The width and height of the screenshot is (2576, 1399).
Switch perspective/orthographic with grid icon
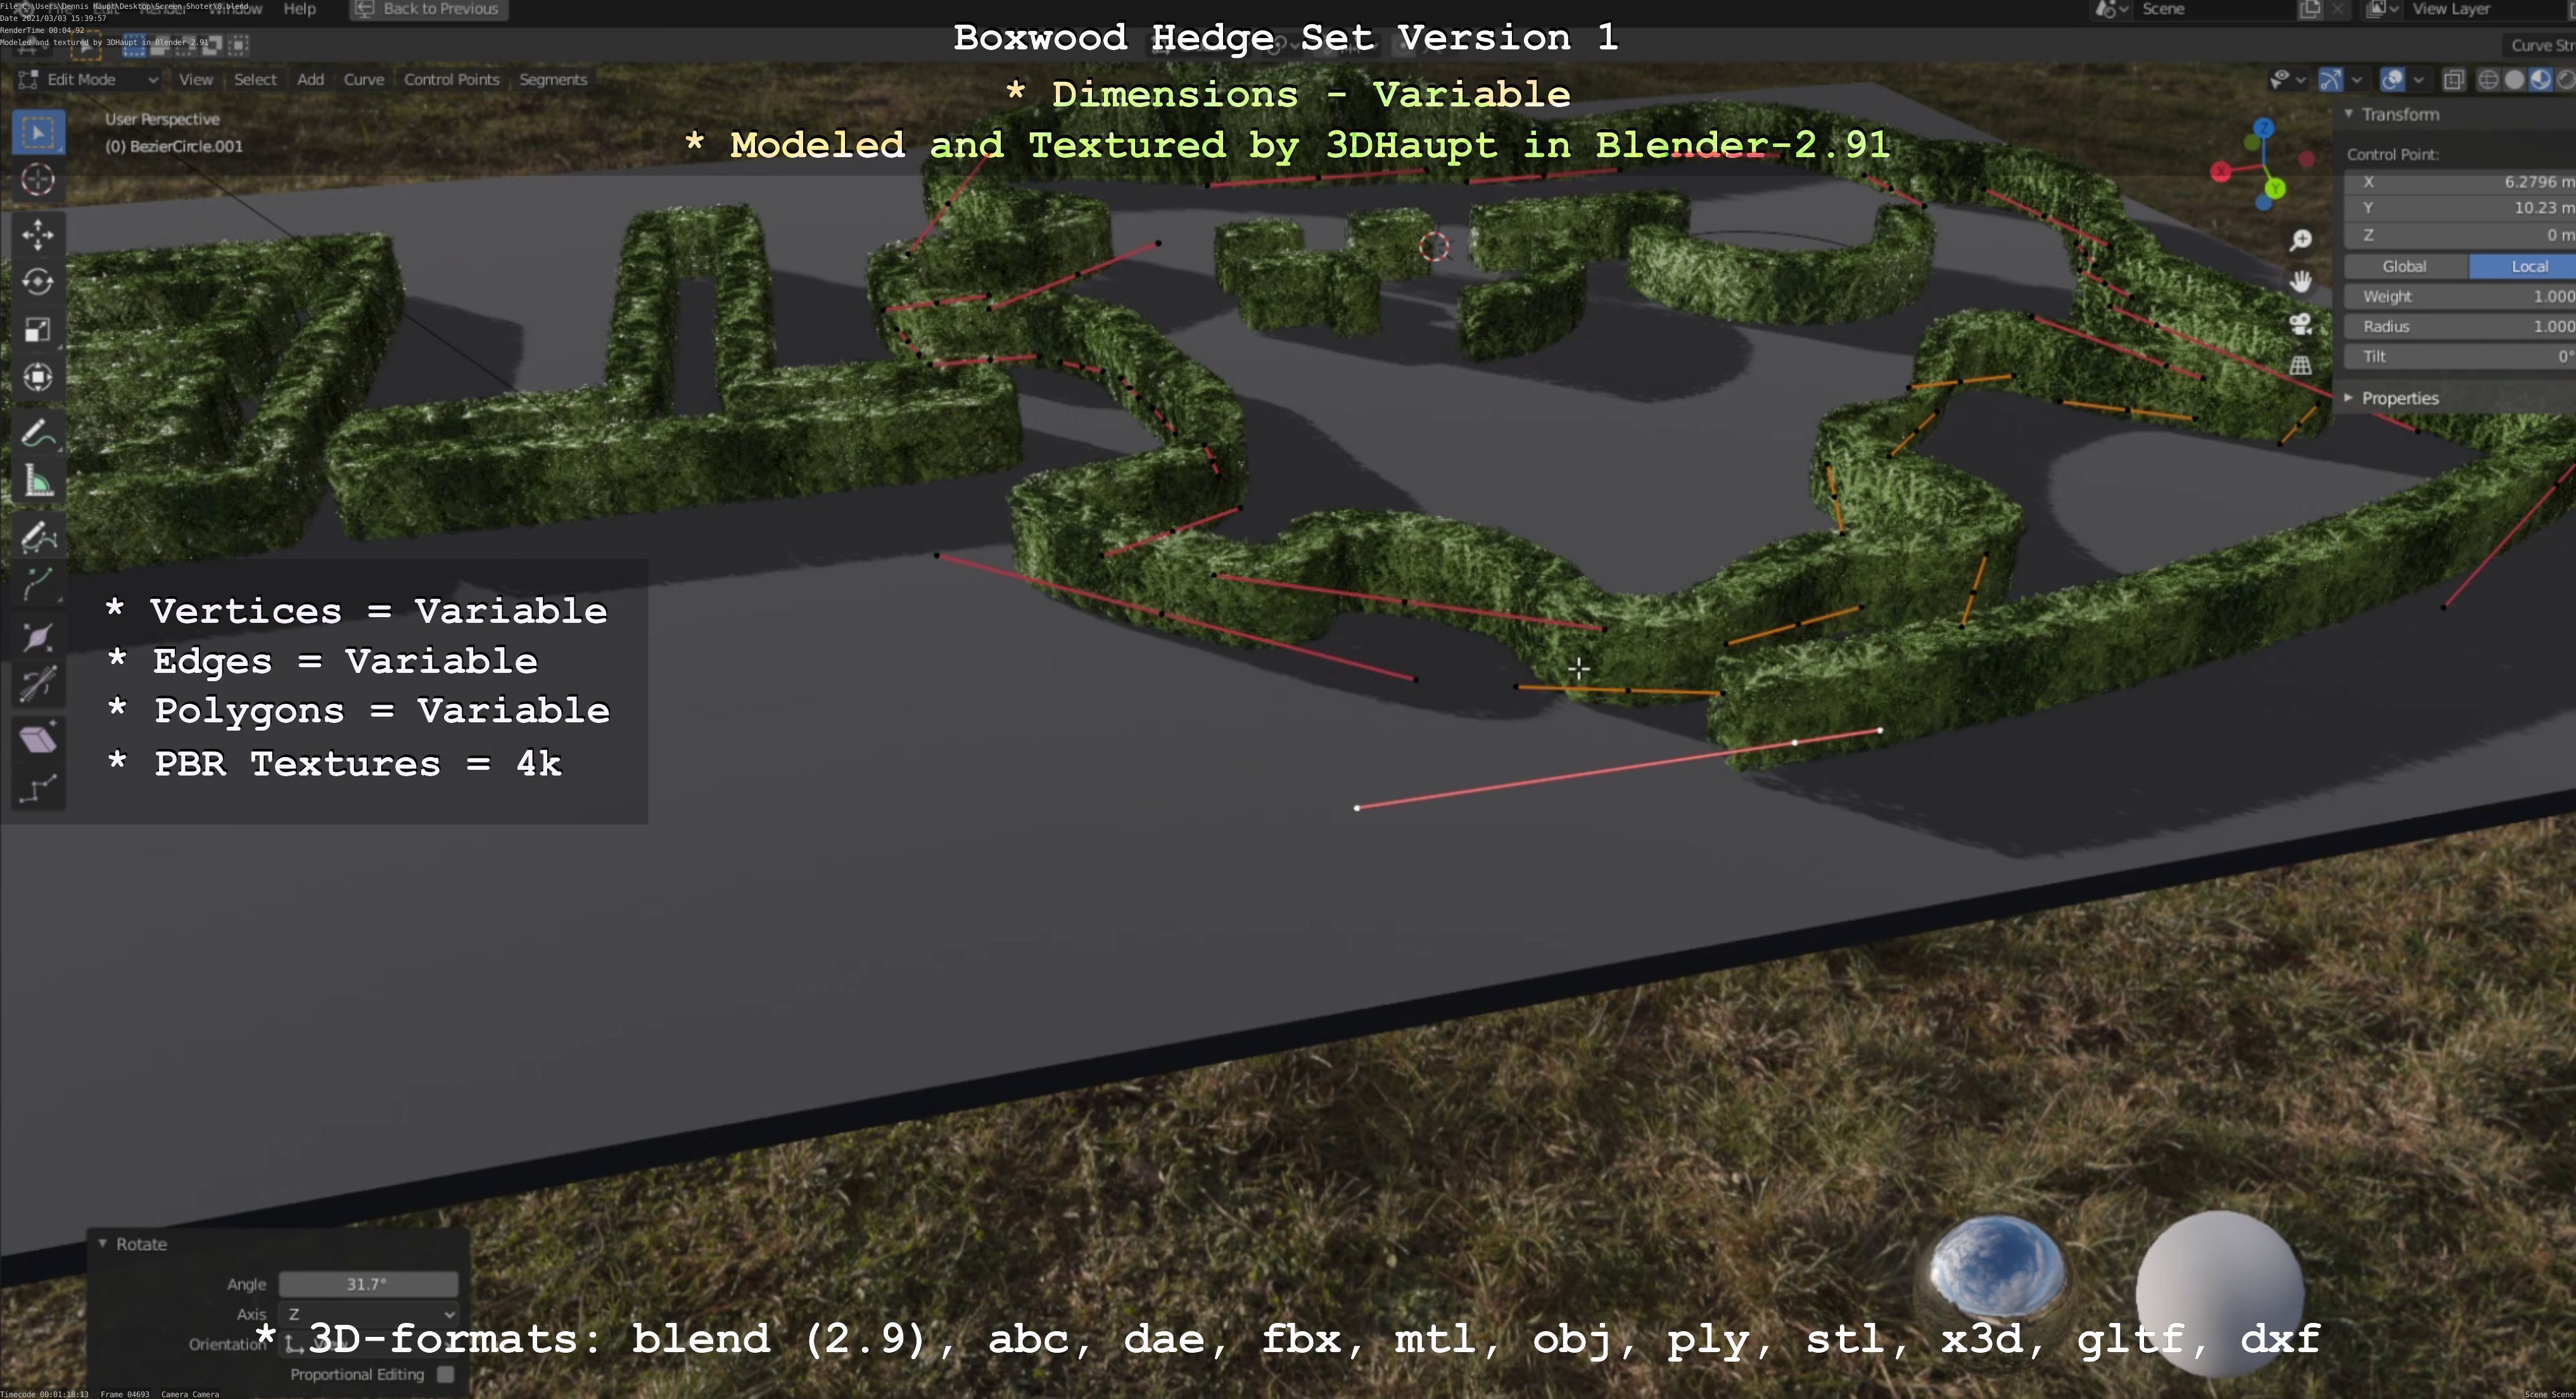[x=2301, y=366]
